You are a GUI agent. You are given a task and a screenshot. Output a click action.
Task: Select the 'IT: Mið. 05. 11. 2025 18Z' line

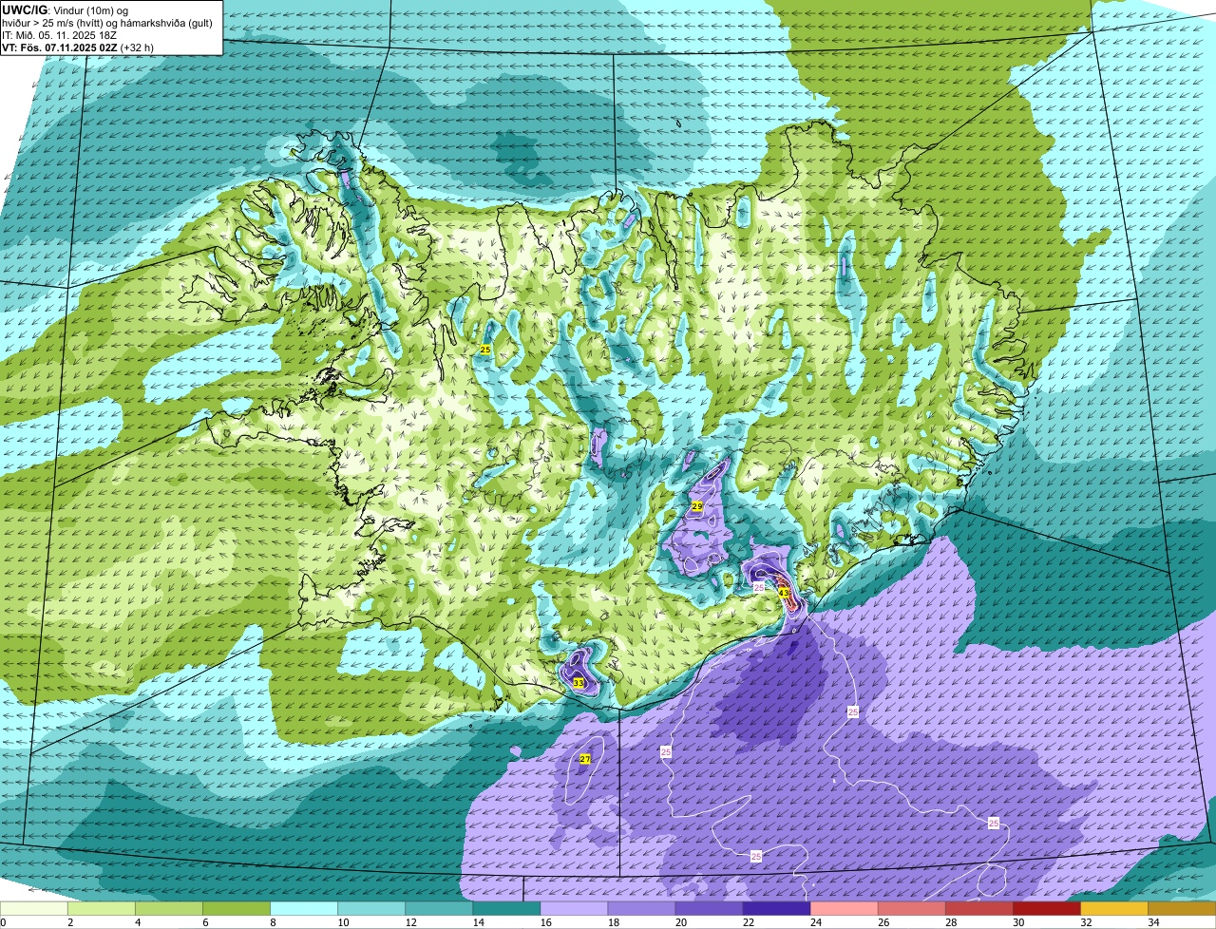coord(60,34)
